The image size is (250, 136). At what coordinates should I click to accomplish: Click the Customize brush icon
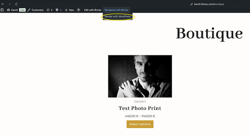[29, 10]
